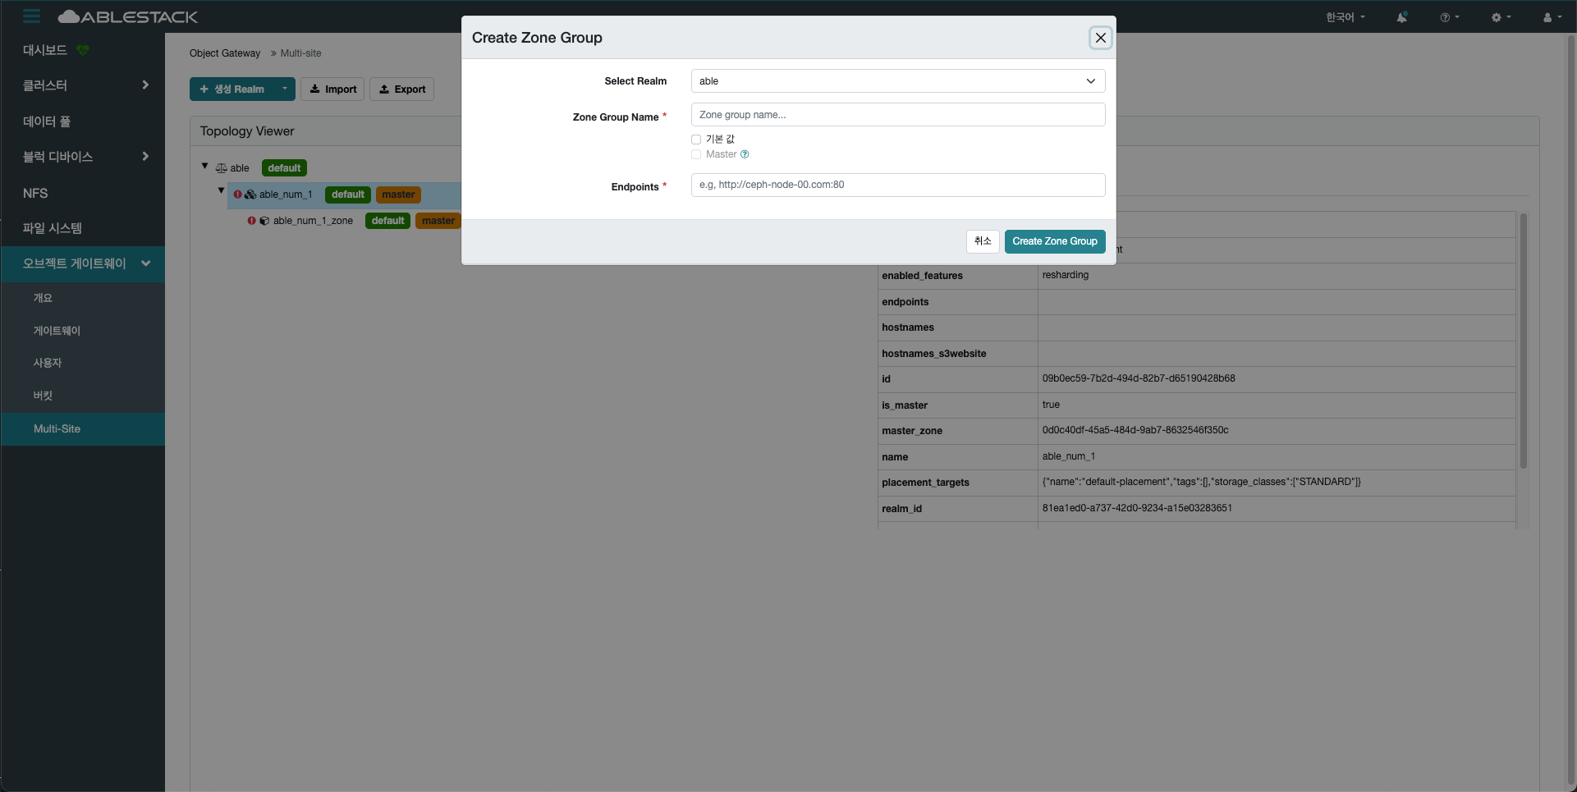Screen dimensions: 1577x792
Task: Open the 생성 Realm dropdown caret
Action: 285,89
